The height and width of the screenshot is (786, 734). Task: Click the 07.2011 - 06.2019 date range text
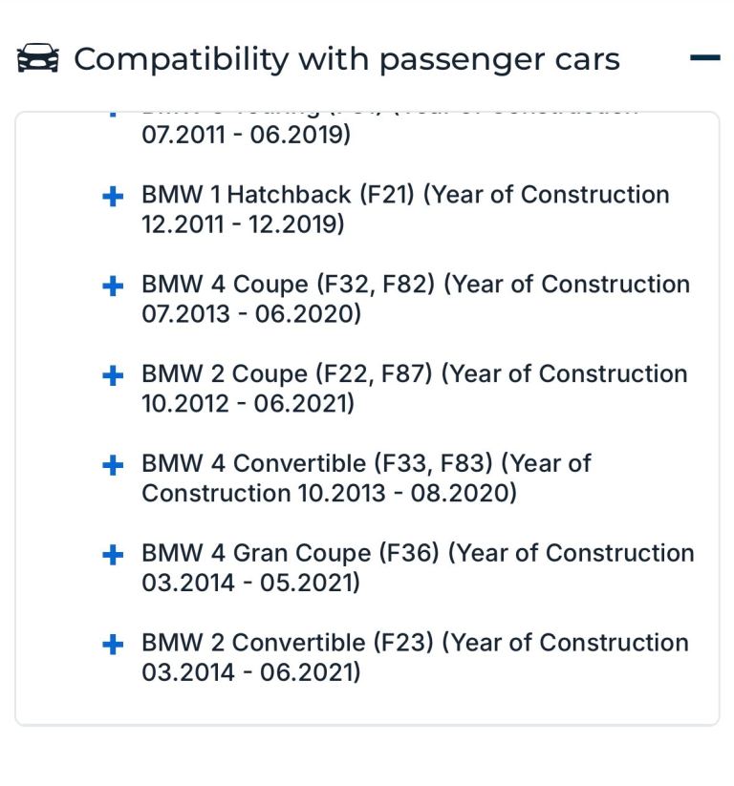point(246,135)
